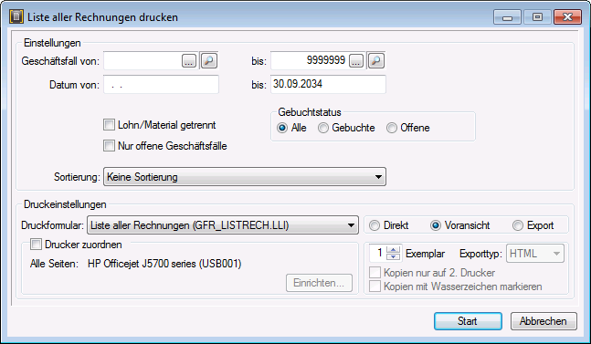Click Start button
The image size is (591, 344).
pos(468,321)
